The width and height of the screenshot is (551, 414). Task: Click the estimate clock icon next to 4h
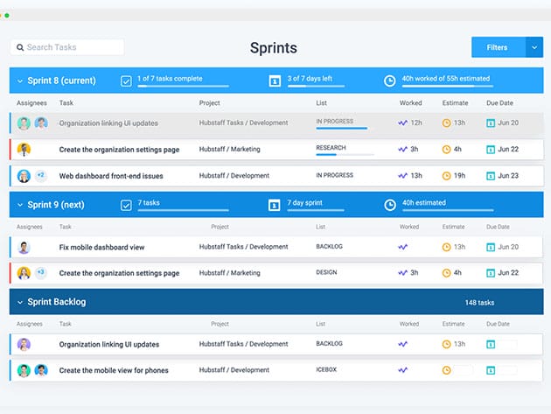tap(446, 150)
